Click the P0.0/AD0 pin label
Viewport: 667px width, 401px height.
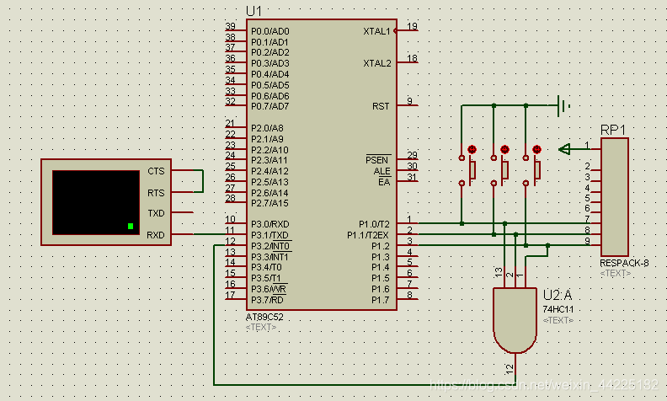coord(270,31)
